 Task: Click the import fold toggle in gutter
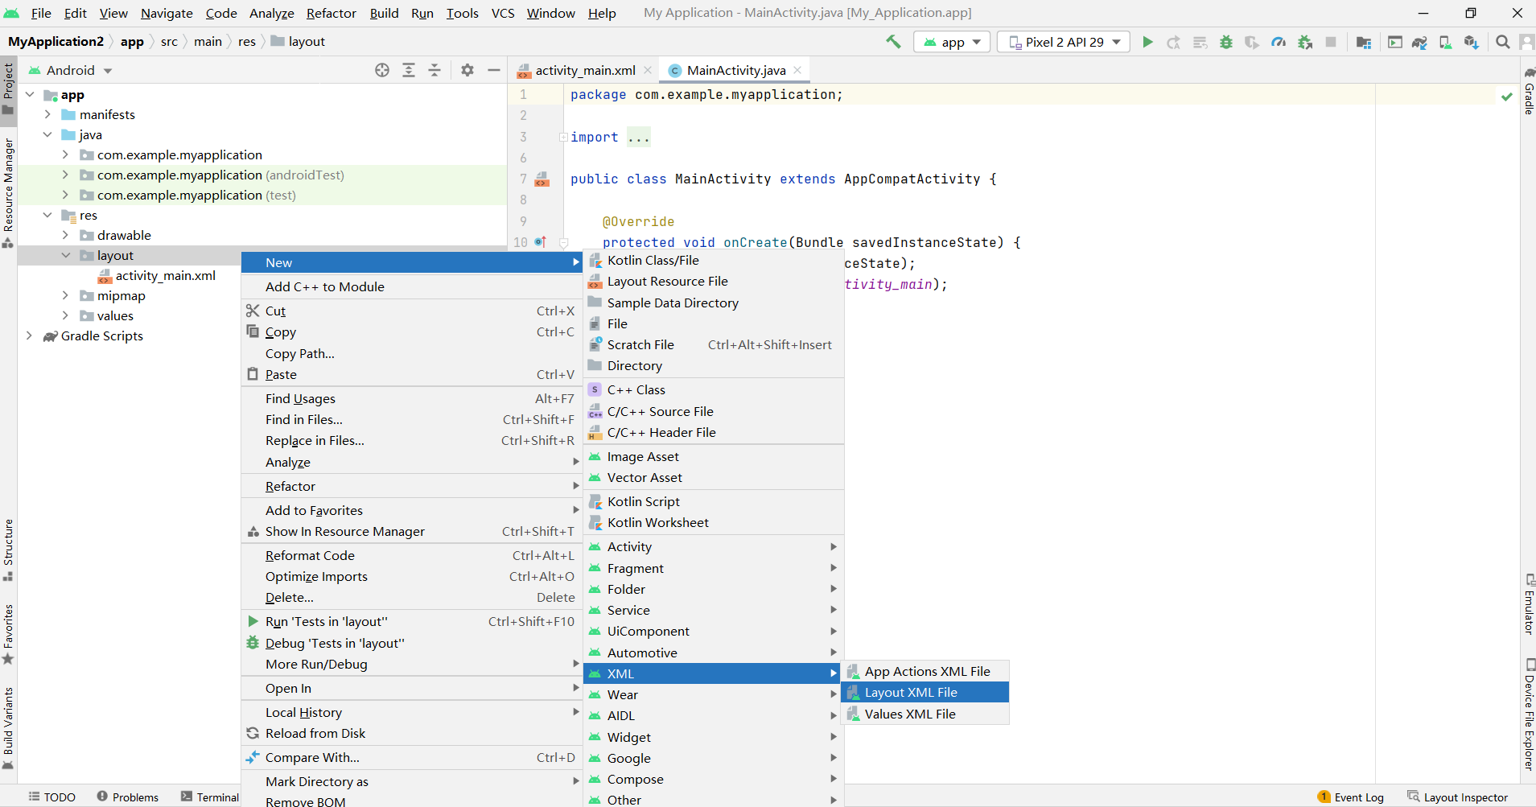[x=563, y=138]
